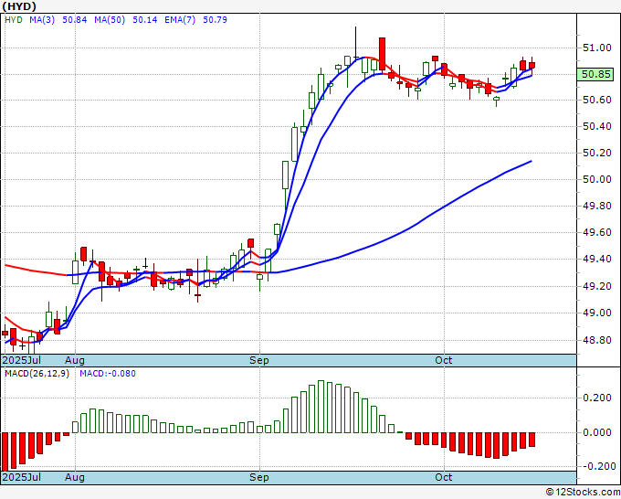This screenshot has height=499, width=621.
Task: Click the tallest green MACD histogram bar
Action: pos(321,407)
